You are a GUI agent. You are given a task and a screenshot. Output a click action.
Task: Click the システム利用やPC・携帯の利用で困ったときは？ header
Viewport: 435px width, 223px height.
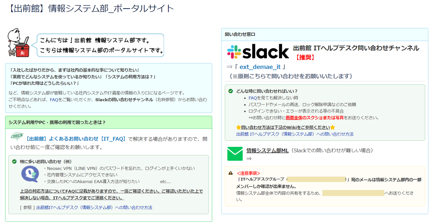(x=109, y=122)
